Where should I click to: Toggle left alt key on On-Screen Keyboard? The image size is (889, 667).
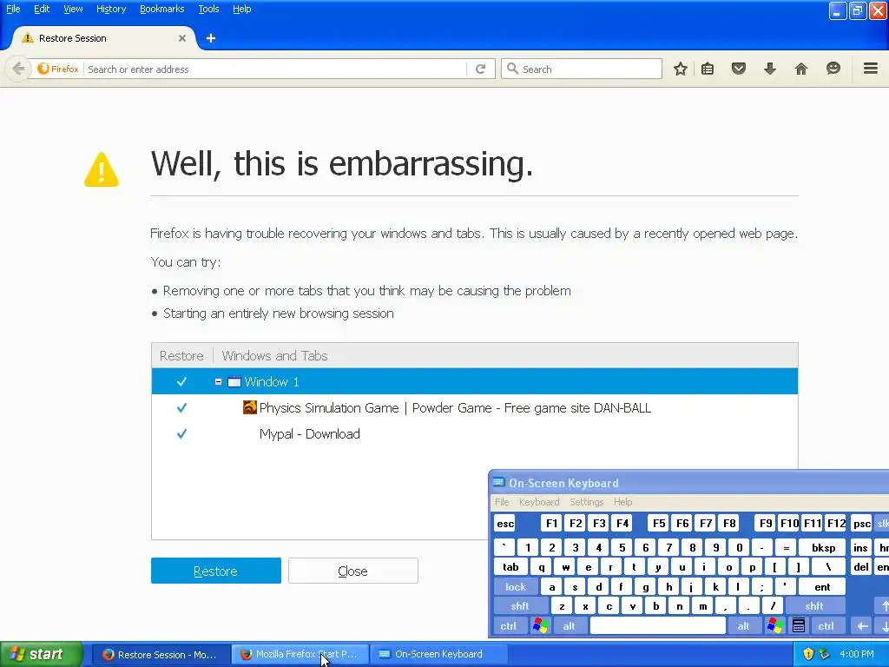point(569,625)
